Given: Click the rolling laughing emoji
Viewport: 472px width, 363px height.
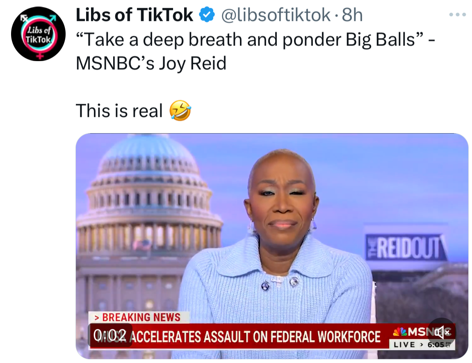Looking at the screenshot, I should 180,110.
